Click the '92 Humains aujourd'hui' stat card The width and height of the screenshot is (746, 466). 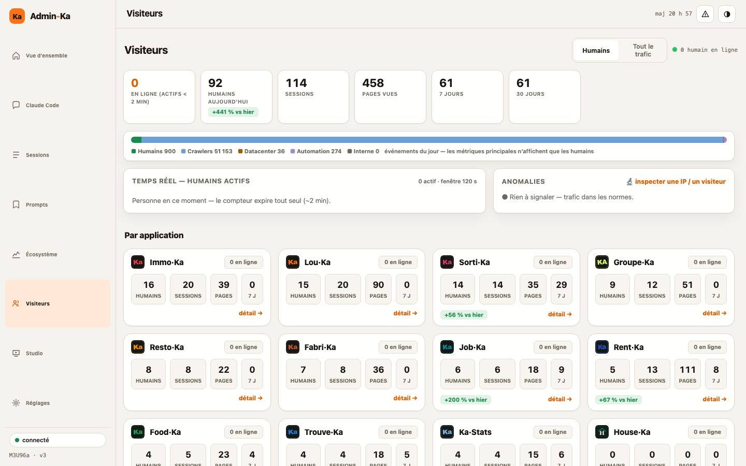(236, 97)
